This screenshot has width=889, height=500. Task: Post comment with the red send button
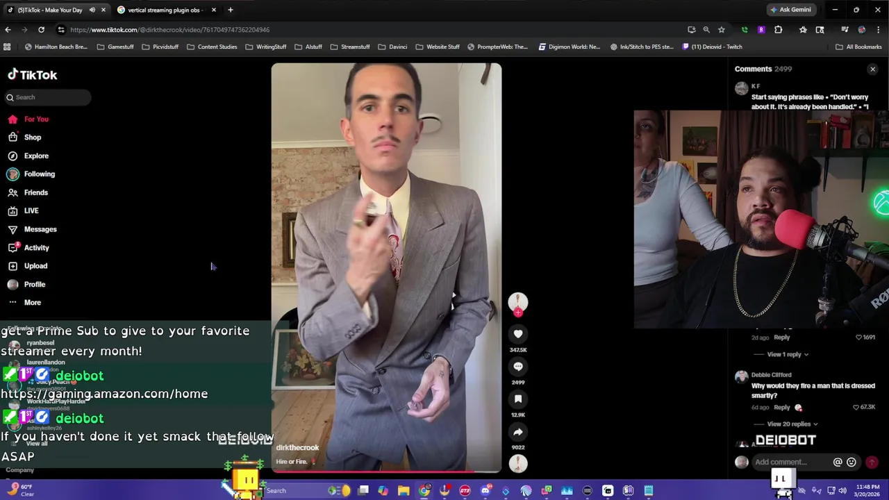[872, 462]
